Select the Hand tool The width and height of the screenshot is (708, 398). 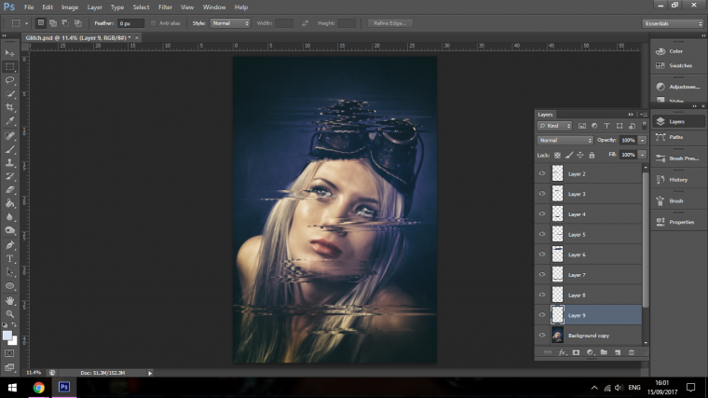(x=9, y=300)
